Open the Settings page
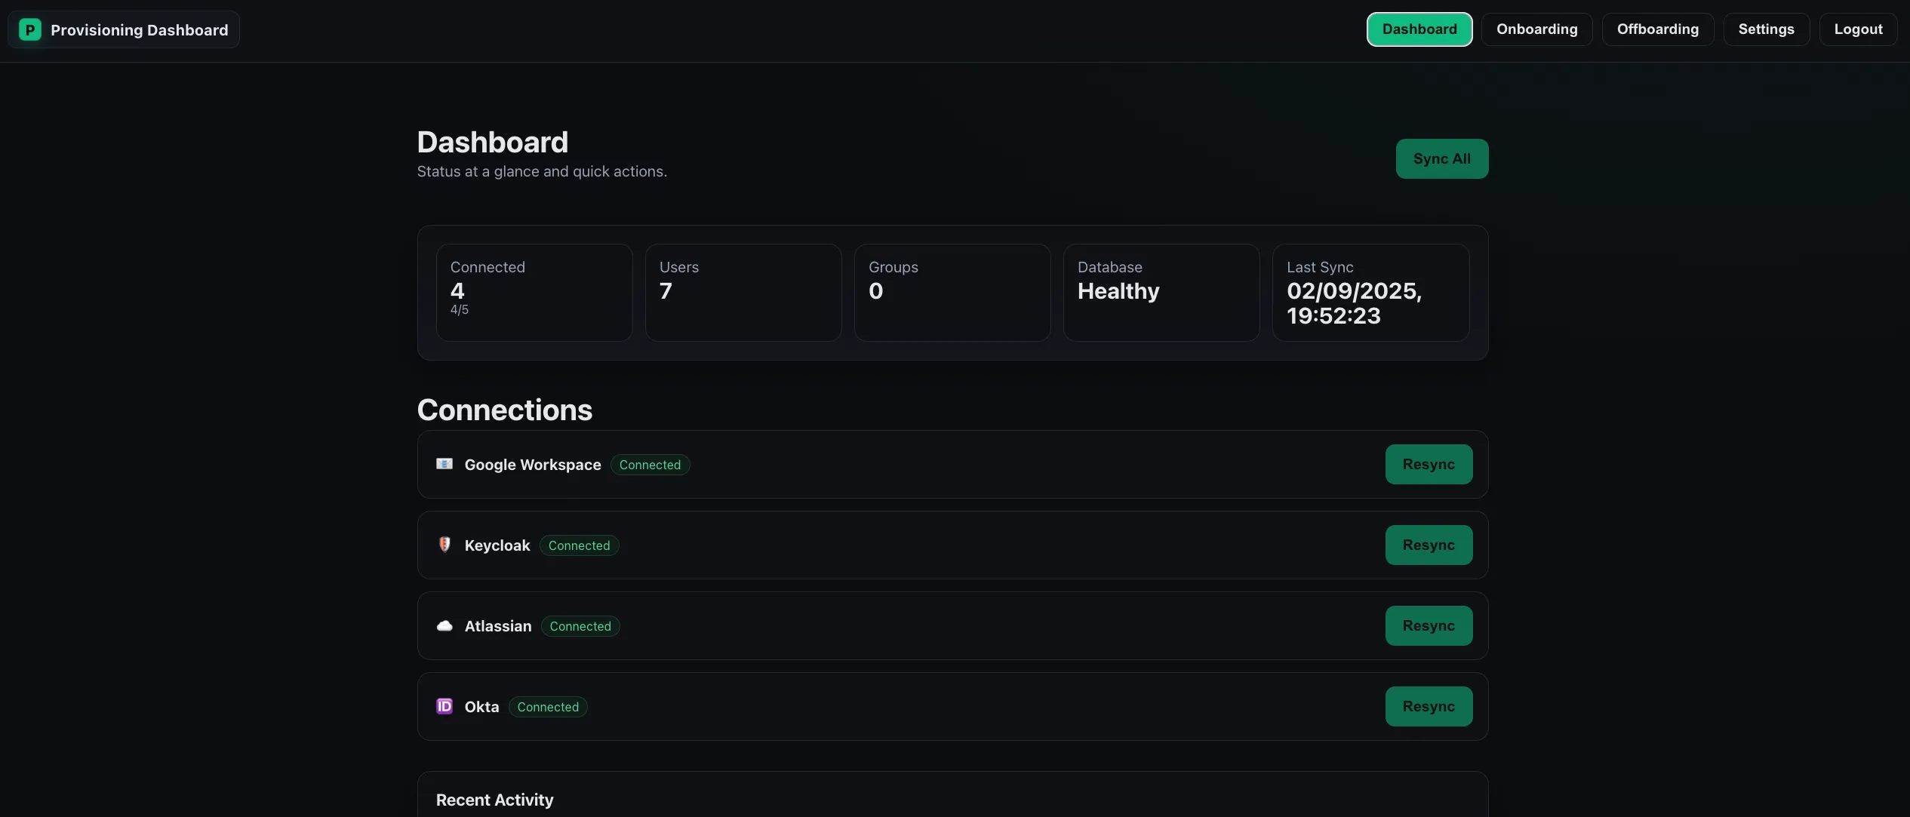 (1767, 29)
